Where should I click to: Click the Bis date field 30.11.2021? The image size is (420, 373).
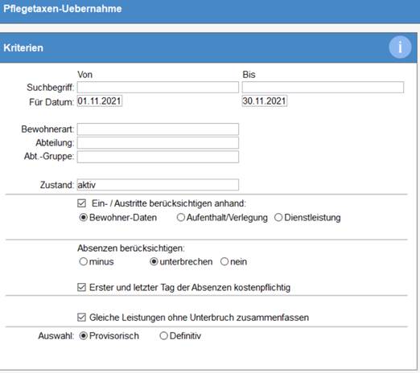tap(265, 101)
